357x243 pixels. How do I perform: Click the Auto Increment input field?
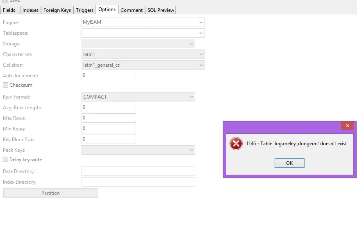click(109, 76)
